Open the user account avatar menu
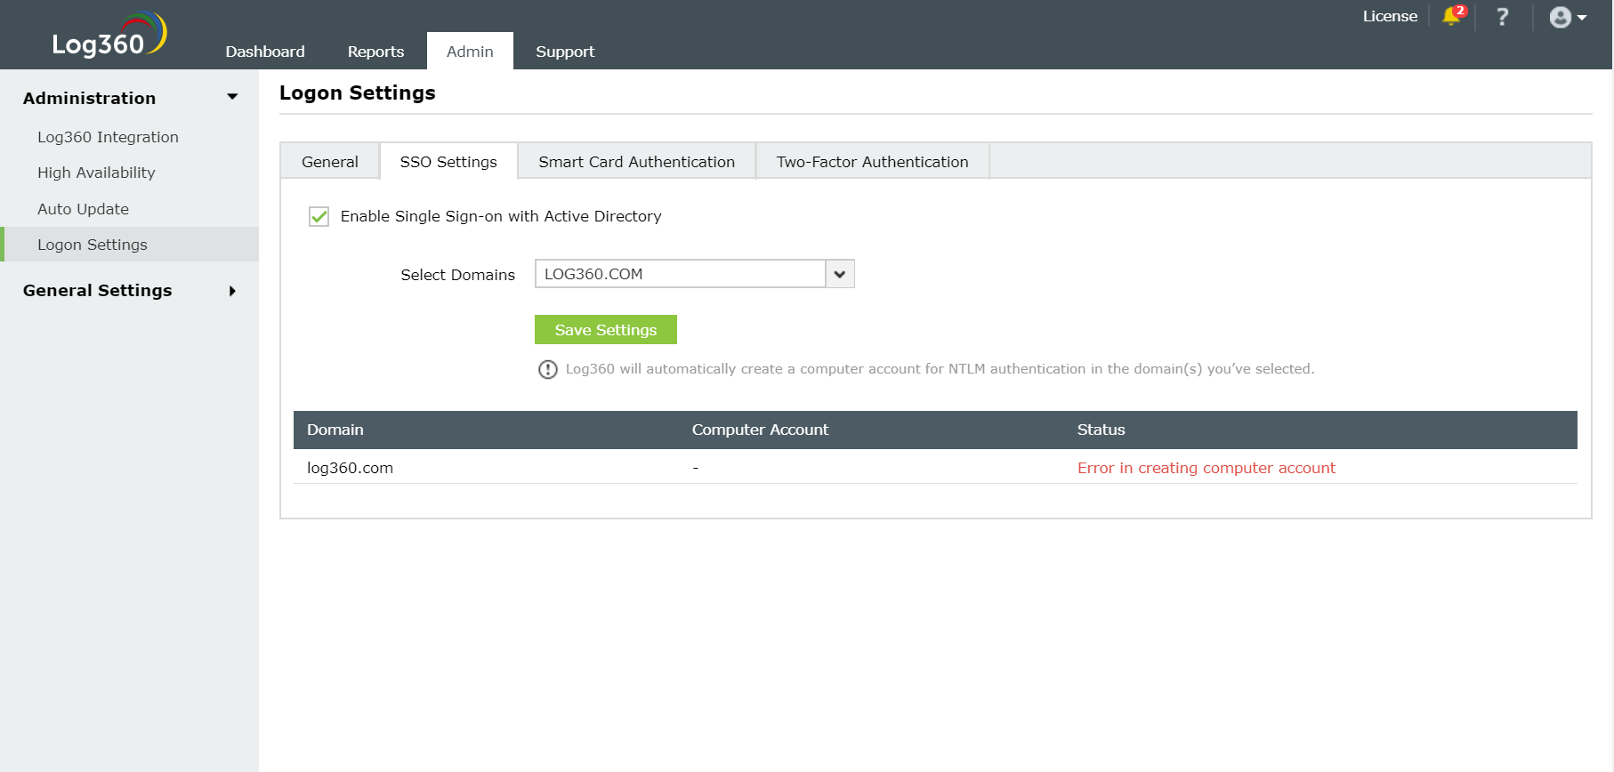 click(1567, 18)
